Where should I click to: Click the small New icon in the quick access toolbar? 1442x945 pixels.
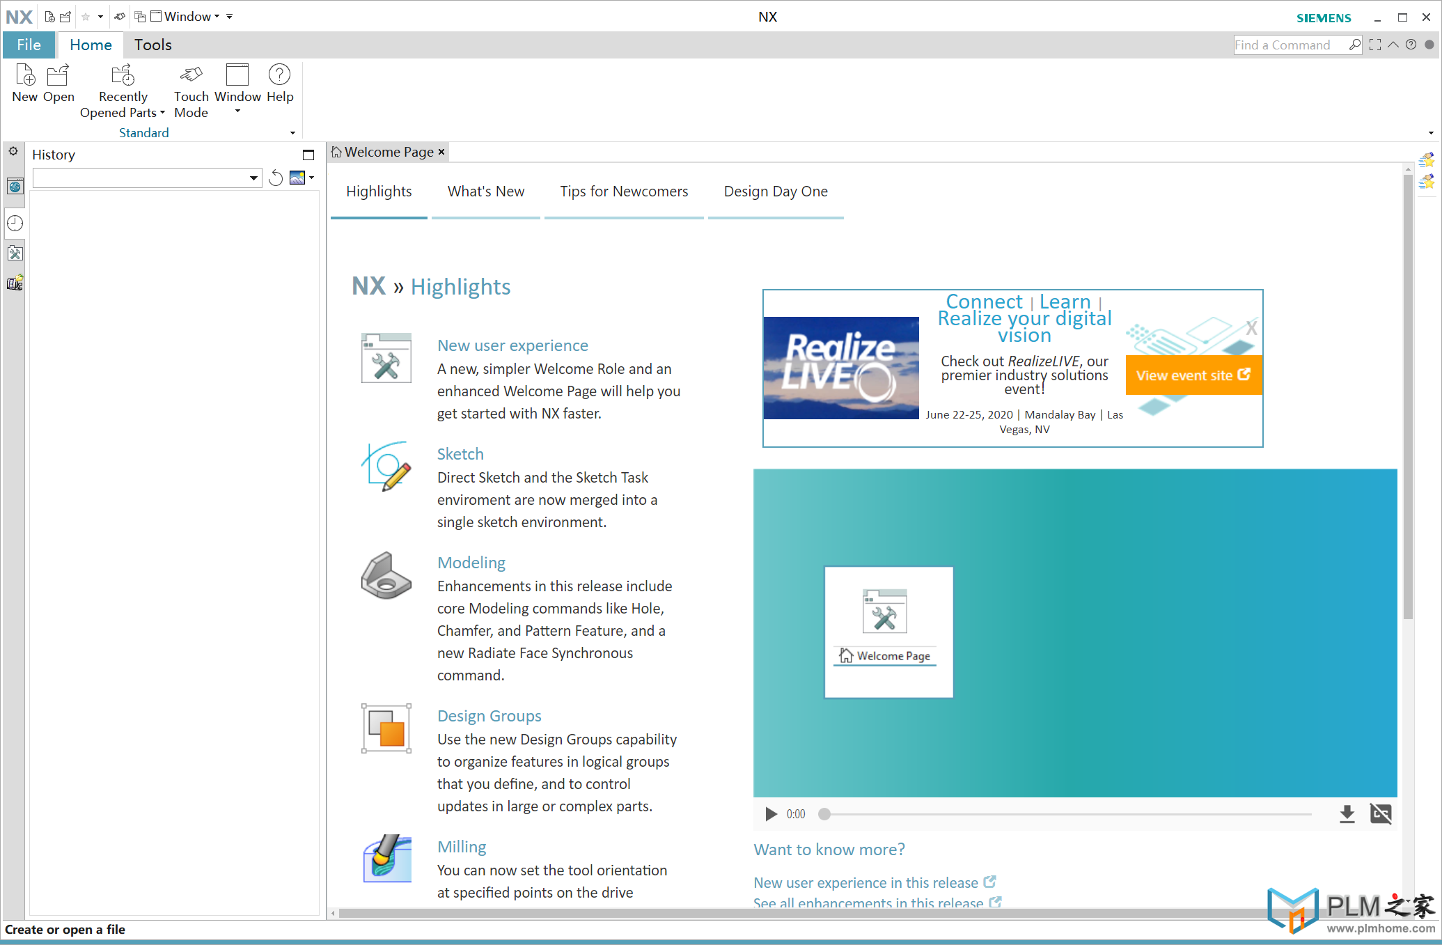(49, 17)
